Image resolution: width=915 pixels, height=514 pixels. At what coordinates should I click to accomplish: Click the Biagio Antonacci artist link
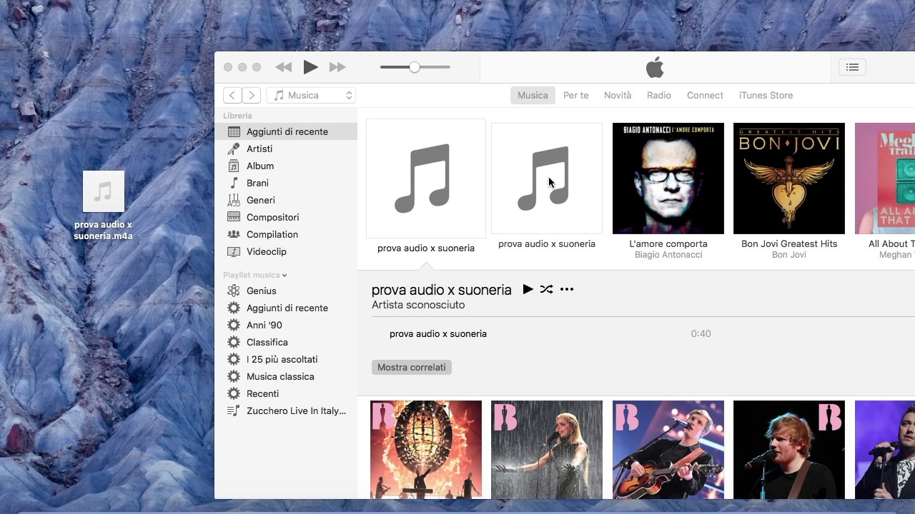(x=668, y=255)
